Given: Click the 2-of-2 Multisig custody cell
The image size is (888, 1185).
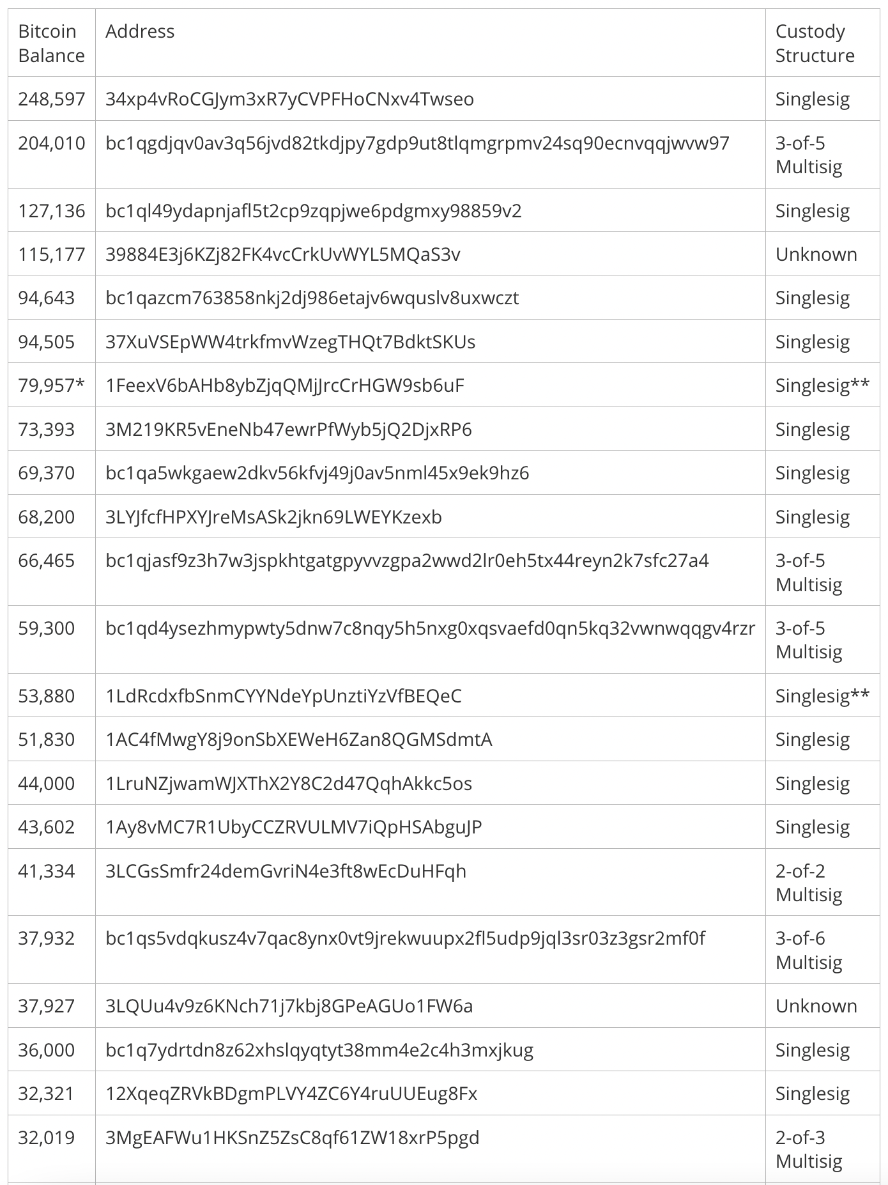Looking at the screenshot, I should (809, 883).
